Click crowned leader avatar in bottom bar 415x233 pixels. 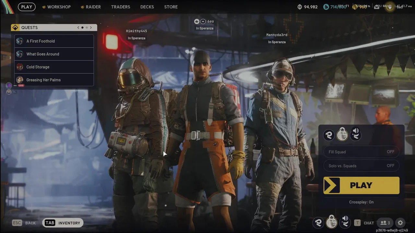point(332,222)
